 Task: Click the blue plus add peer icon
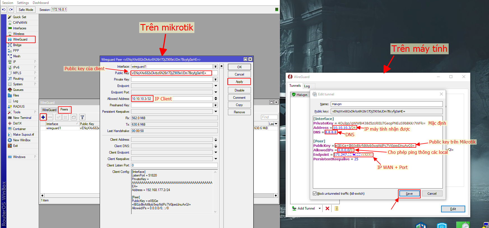[43, 117]
